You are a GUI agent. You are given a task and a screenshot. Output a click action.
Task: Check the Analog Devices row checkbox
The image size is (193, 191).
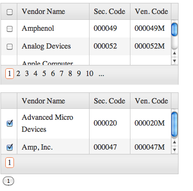(x=10, y=47)
